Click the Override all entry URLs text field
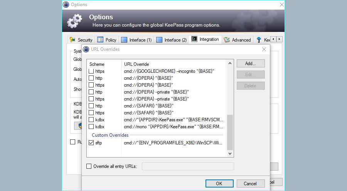The height and width of the screenshot is (191, 347). click(188, 166)
